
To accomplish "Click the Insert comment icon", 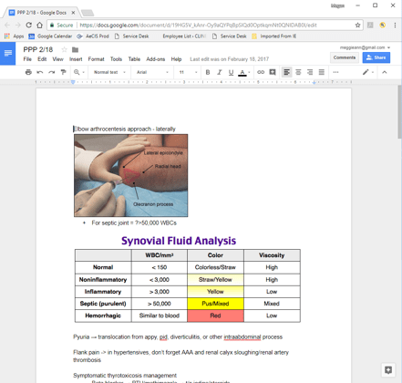I will [x=273, y=72].
